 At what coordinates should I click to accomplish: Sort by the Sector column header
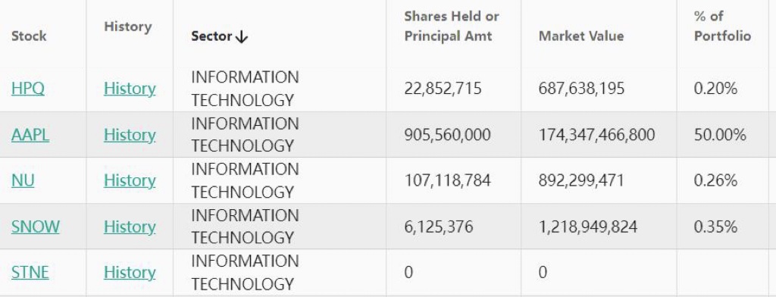[212, 36]
